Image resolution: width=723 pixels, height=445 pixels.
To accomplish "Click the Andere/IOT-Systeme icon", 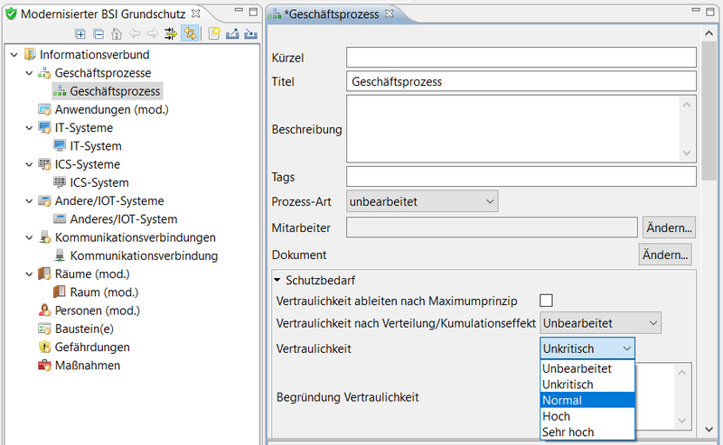I will (44, 201).
